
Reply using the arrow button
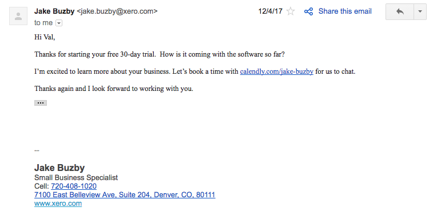click(x=400, y=11)
